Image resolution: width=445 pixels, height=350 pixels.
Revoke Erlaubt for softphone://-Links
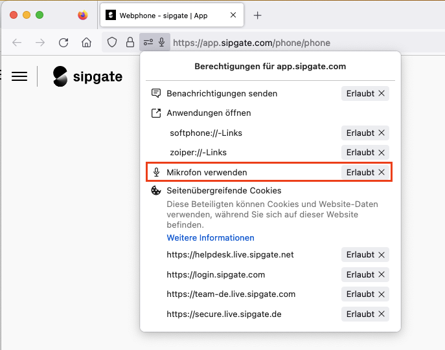[x=382, y=133]
